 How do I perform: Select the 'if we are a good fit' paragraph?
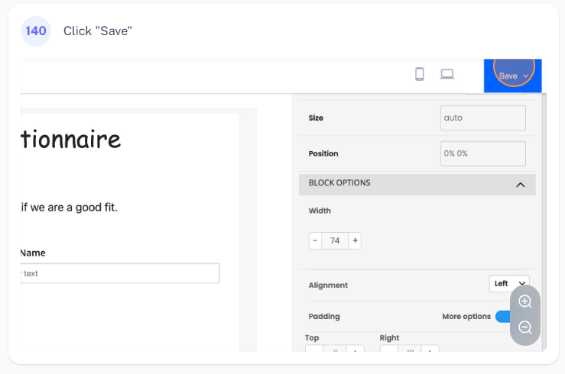coord(69,207)
